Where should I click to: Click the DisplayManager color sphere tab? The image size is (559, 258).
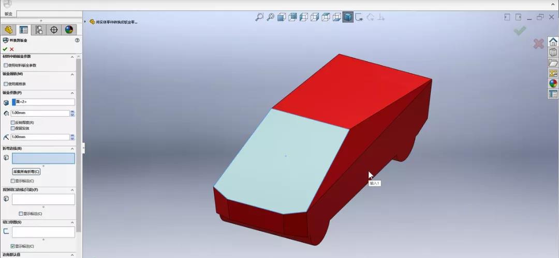coord(69,30)
